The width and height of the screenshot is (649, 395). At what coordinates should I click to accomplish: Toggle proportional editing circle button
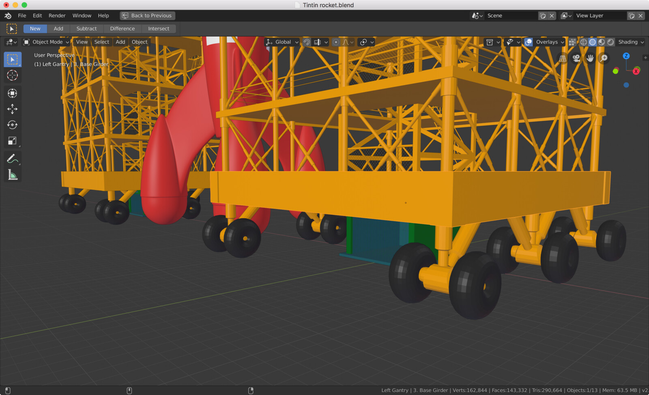(336, 42)
